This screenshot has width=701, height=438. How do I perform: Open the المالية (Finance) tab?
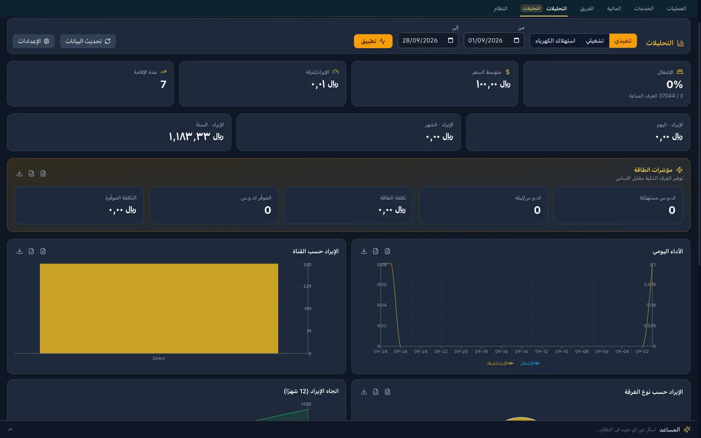tap(614, 8)
